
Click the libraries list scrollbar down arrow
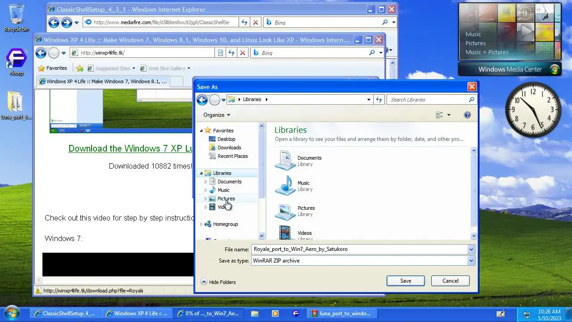click(x=474, y=236)
